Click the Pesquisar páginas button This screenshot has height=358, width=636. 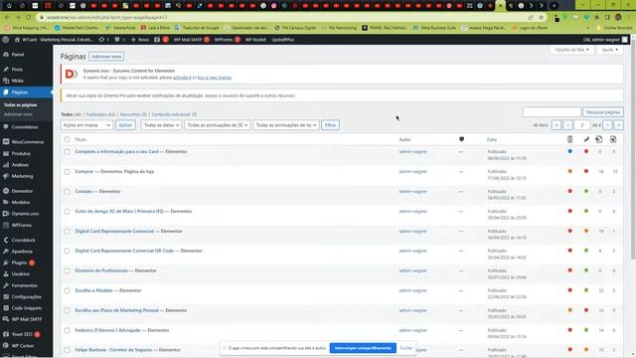(603, 112)
